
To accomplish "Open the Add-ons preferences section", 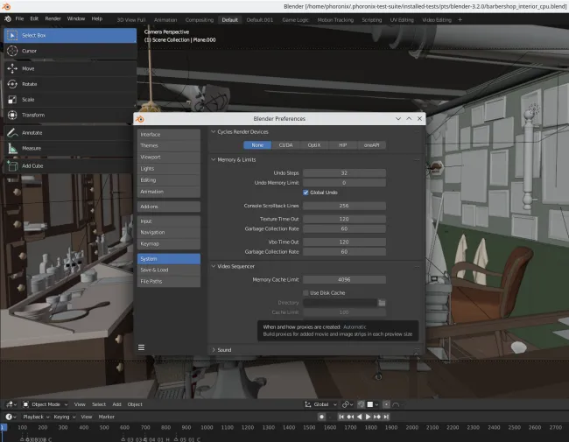I will (169, 207).
